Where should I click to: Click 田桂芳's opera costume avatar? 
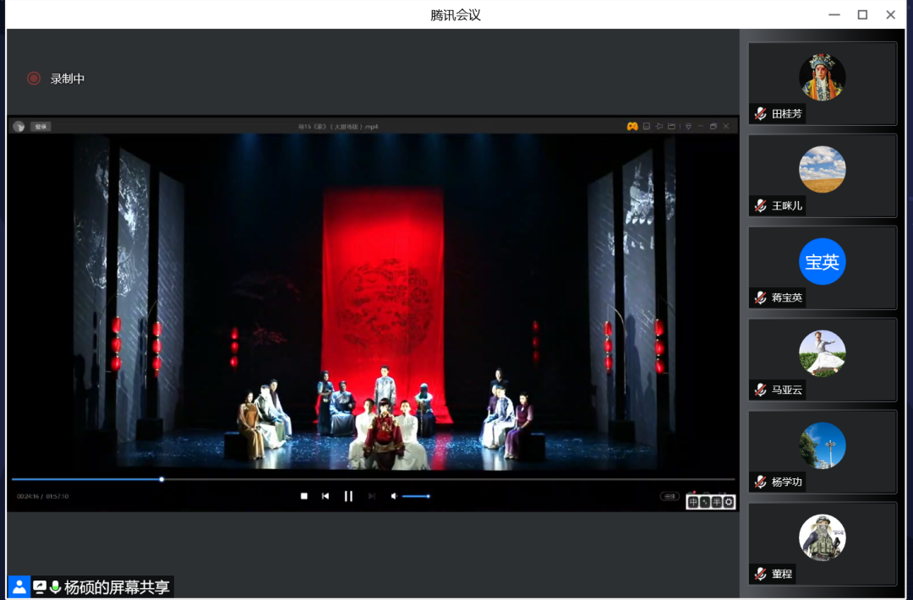pyautogui.click(x=823, y=77)
